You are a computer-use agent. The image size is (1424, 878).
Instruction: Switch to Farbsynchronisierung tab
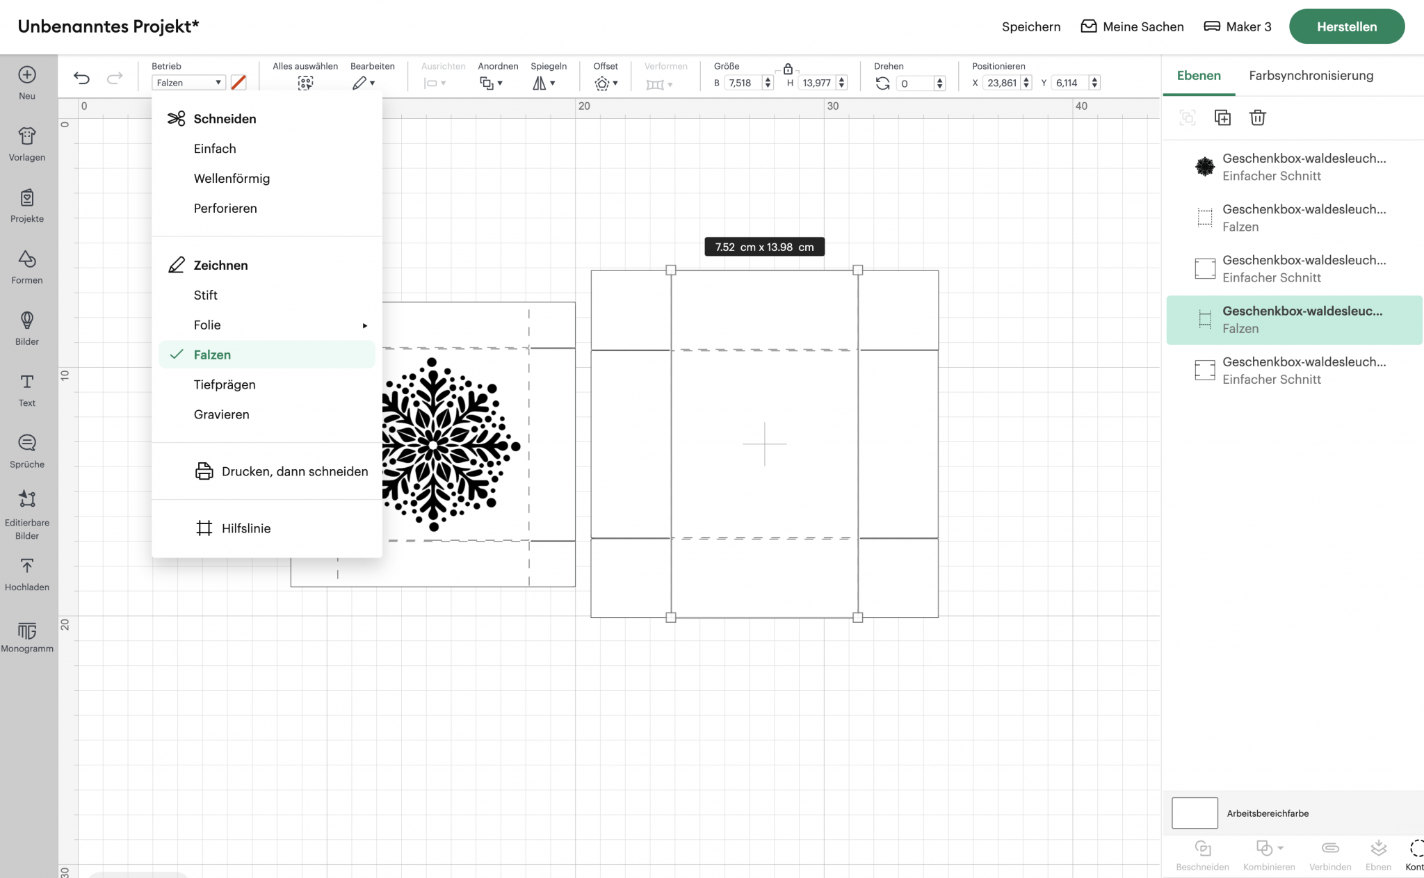(1311, 76)
